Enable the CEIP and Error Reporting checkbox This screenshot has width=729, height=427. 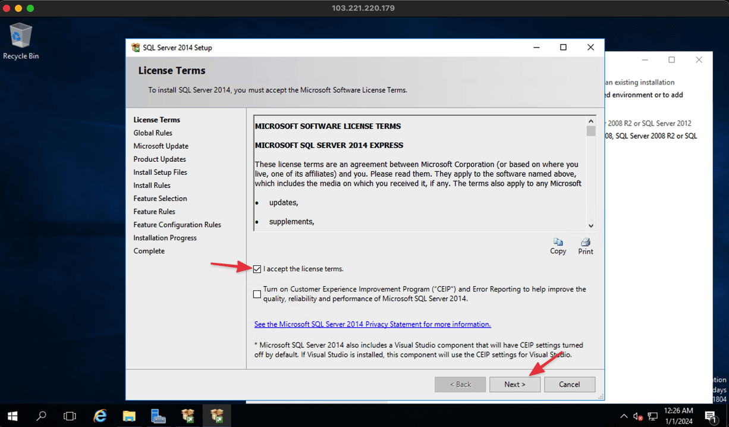[x=257, y=294]
